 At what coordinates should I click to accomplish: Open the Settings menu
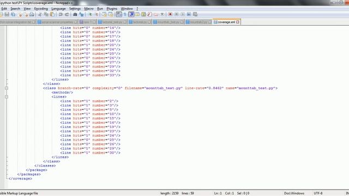[75, 9]
